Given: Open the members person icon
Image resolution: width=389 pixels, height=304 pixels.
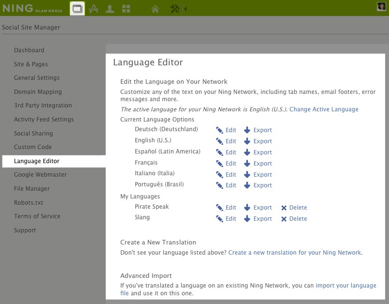Looking at the screenshot, I should pyautogui.click(x=110, y=8).
